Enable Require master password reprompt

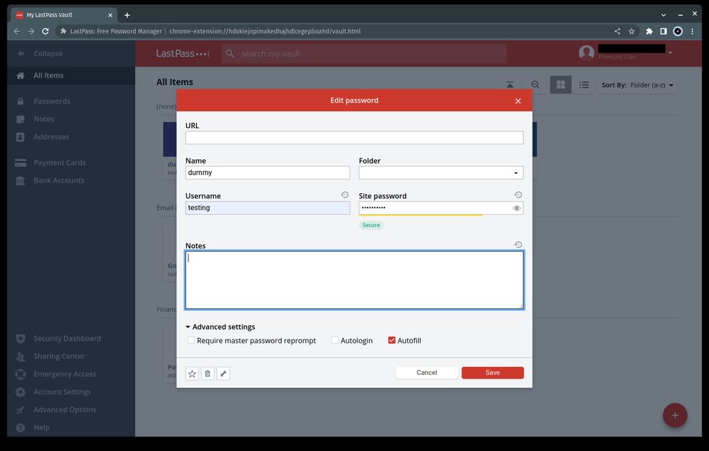click(x=191, y=340)
